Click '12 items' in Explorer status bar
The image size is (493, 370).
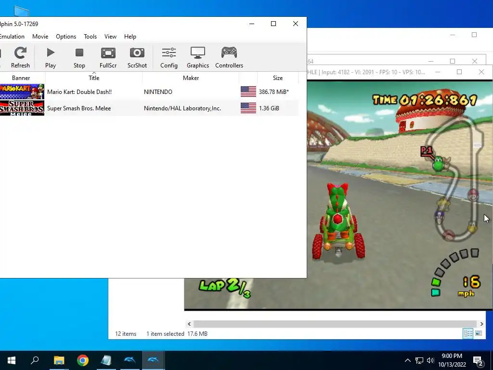coord(126,334)
